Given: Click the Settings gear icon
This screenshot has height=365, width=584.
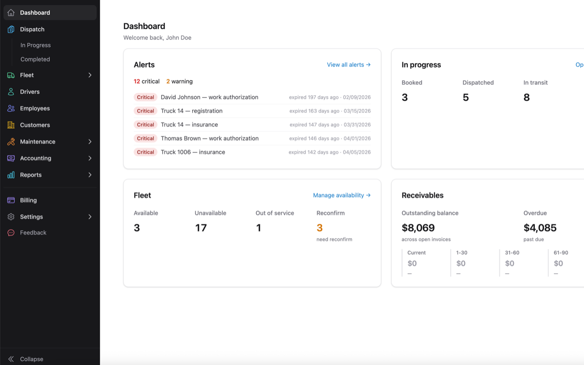Looking at the screenshot, I should pos(11,217).
